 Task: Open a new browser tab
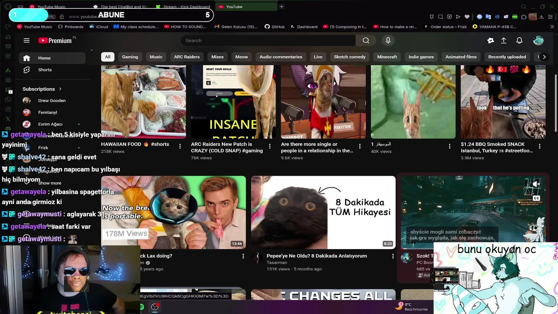(x=281, y=7)
